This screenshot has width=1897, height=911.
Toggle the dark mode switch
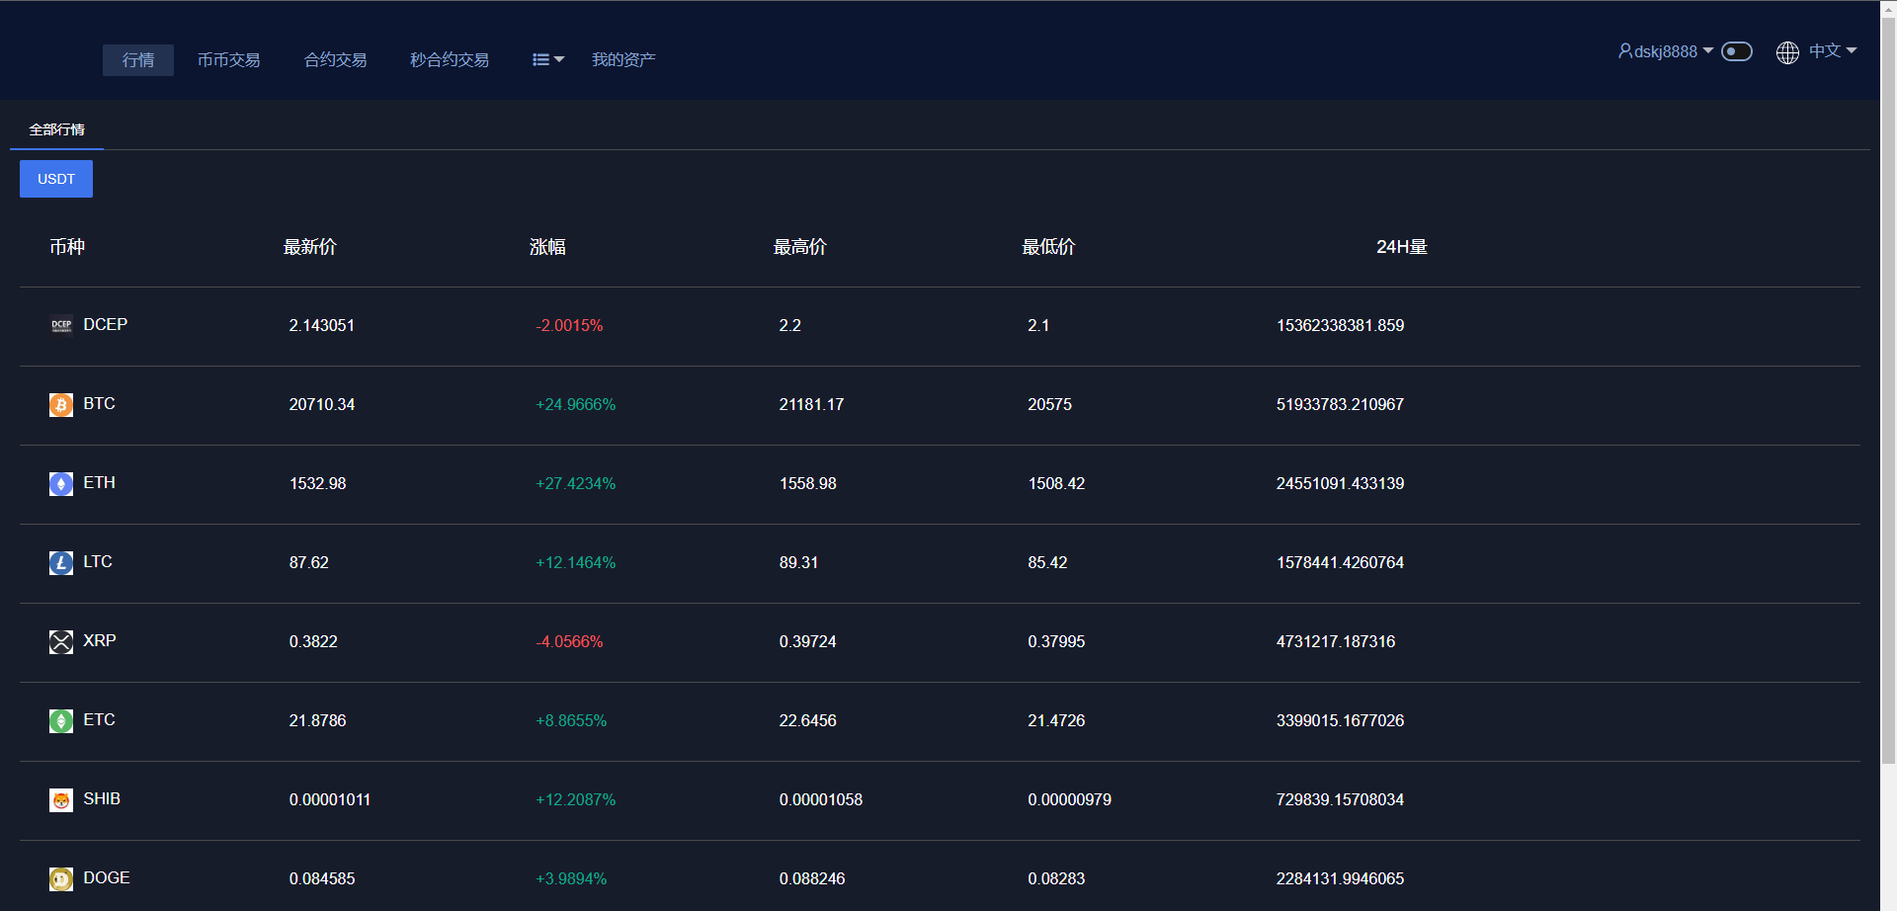pyautogui.click(x=1737, y=51)
